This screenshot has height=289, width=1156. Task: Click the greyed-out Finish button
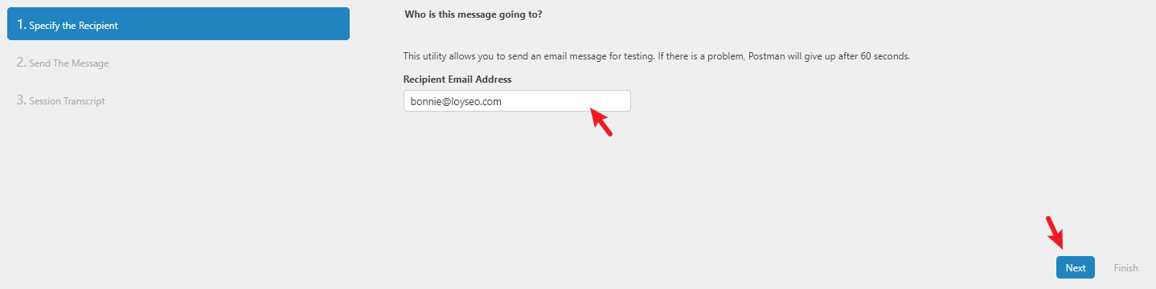(x=1125, y=268)
